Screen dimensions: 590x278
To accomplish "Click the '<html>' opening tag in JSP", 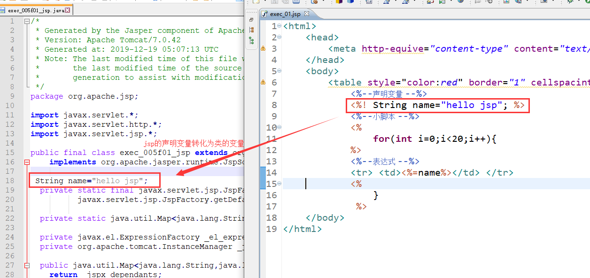I will click(300, 26).
